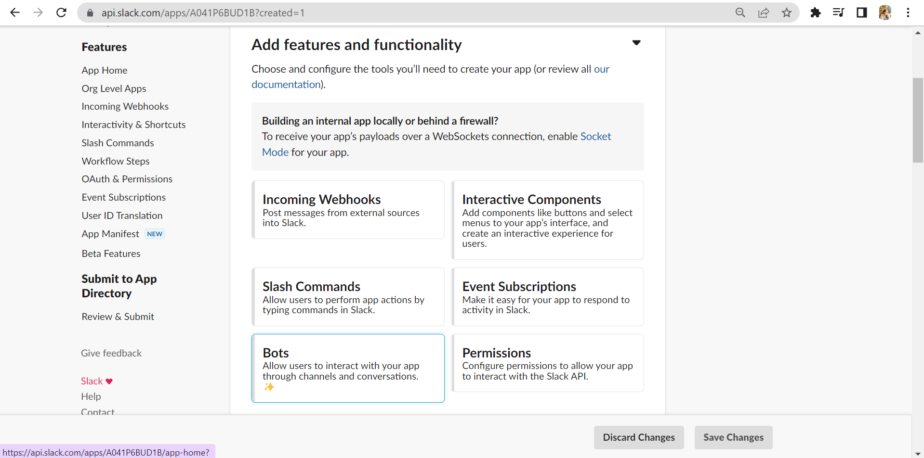Click the page vertical scrollbar thumb
The width and height of the screenshot is (924, 458).
pos(918,120)
